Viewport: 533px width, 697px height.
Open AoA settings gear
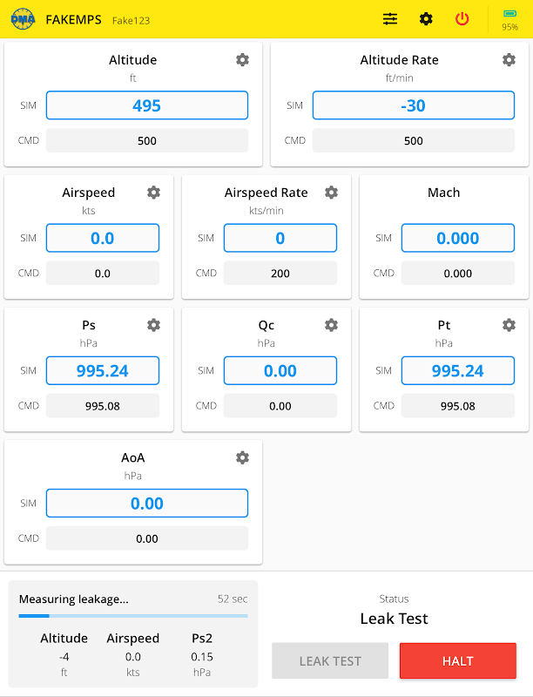point(243,457)
